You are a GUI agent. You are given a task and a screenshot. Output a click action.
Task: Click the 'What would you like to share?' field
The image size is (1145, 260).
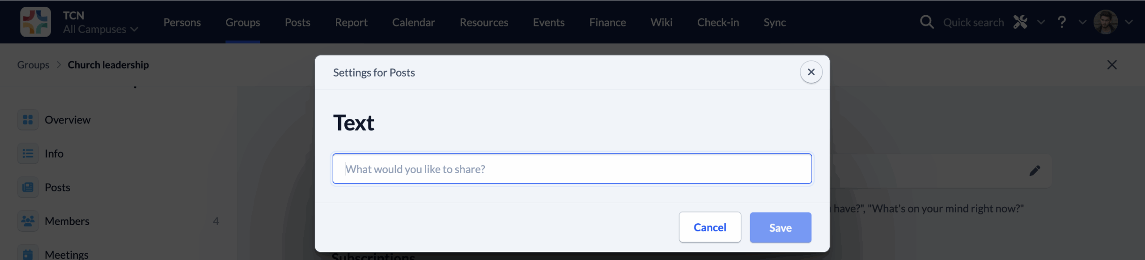(572, 169)
